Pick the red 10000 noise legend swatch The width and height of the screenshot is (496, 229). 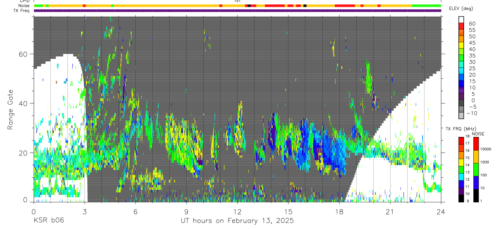tap(475, 143)
